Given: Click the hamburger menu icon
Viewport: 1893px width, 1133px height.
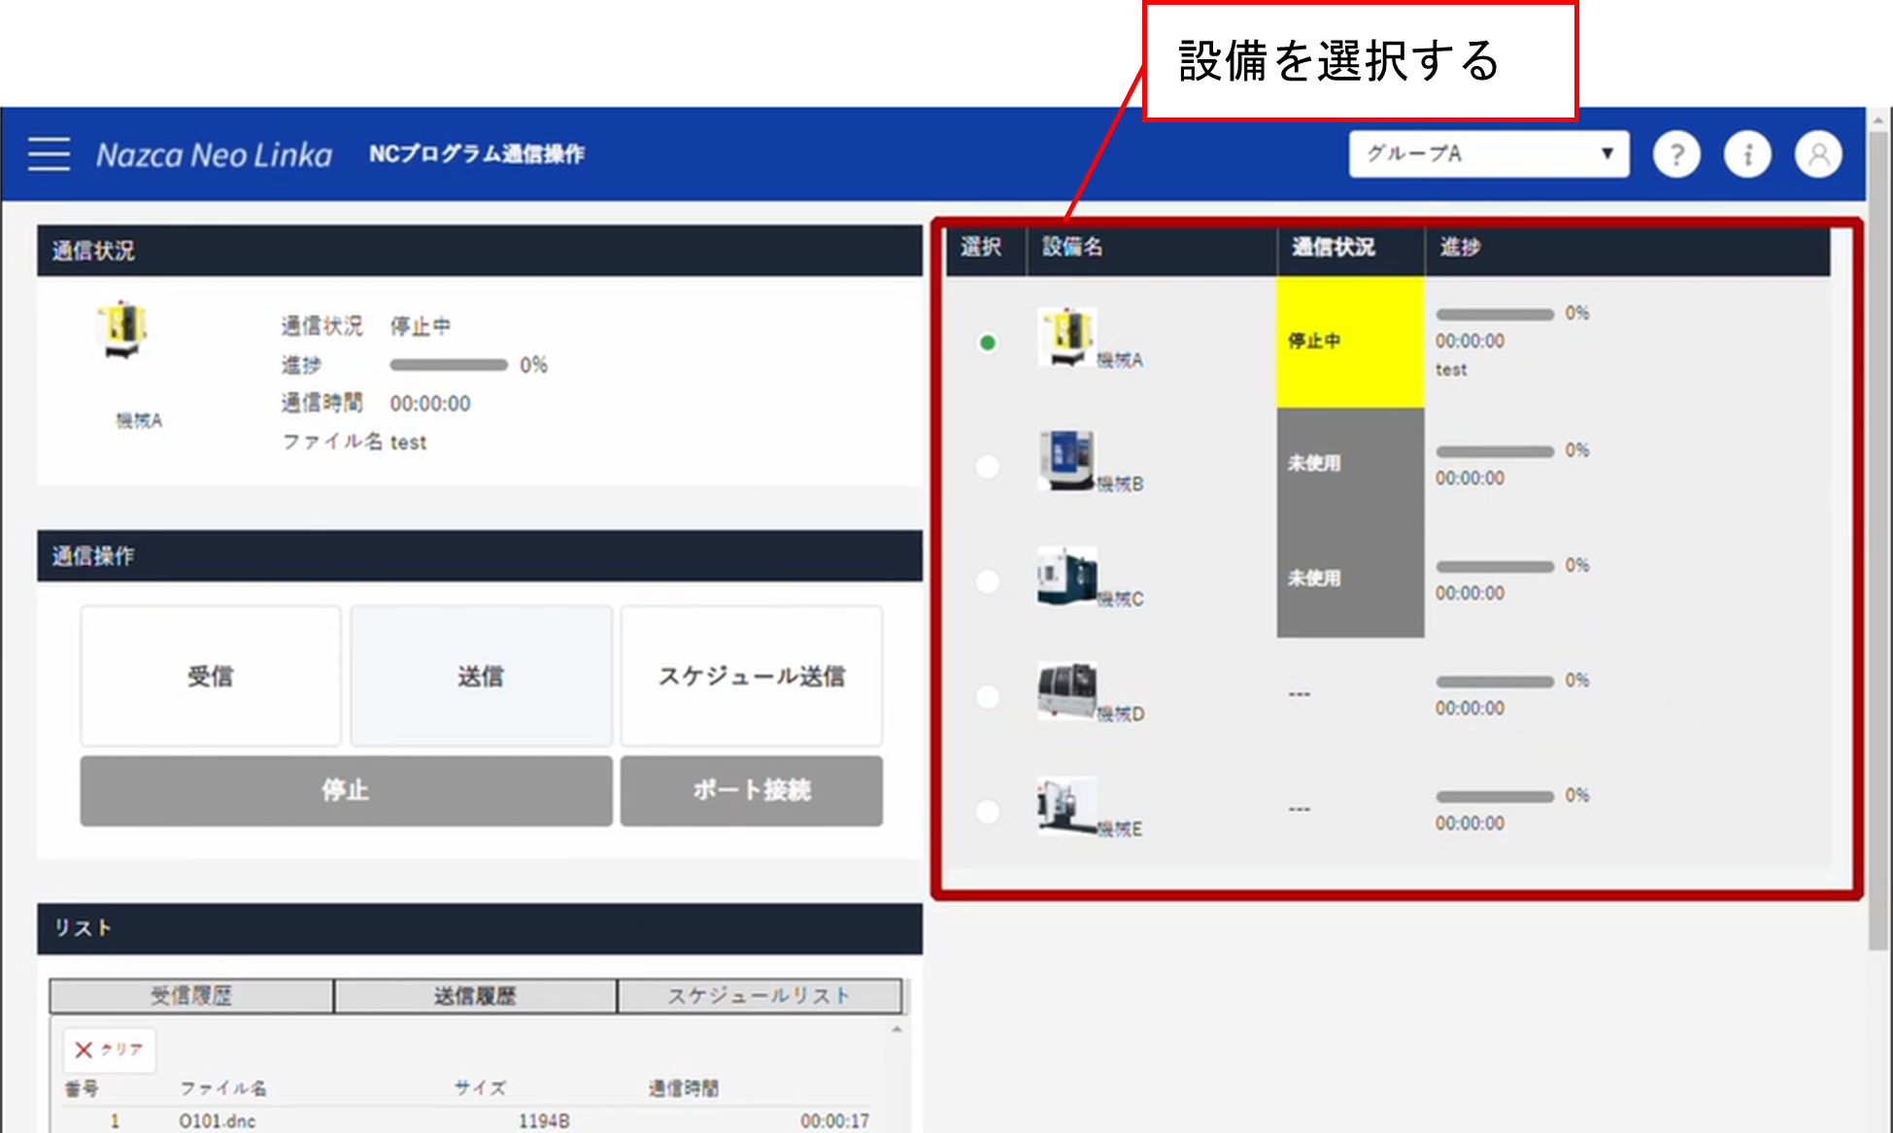Looking at the screenshot, I should point(49,153).
